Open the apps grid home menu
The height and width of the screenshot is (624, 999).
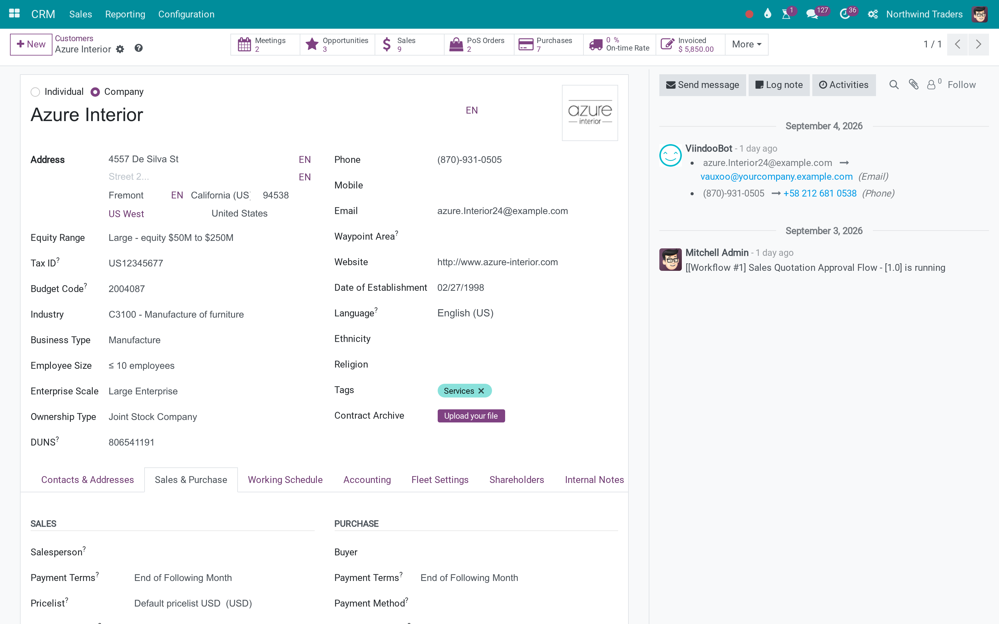pos(14,14)
